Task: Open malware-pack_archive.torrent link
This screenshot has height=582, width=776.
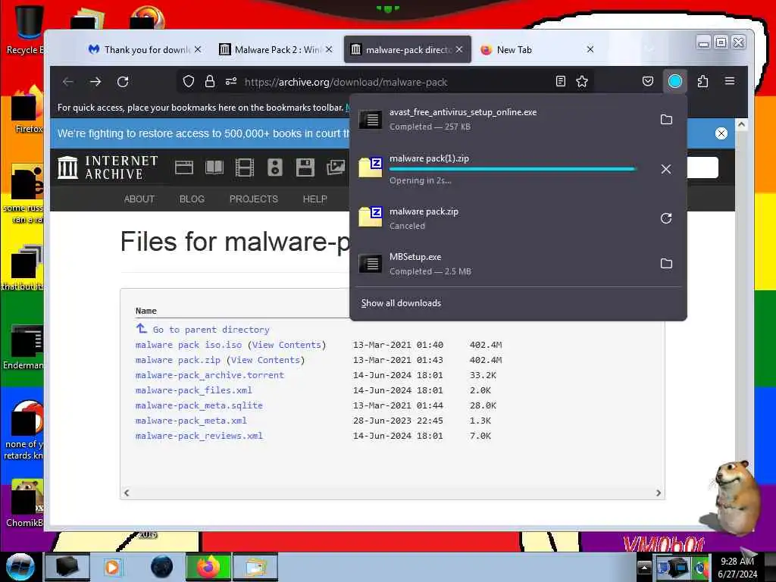Action: (210, 375)
